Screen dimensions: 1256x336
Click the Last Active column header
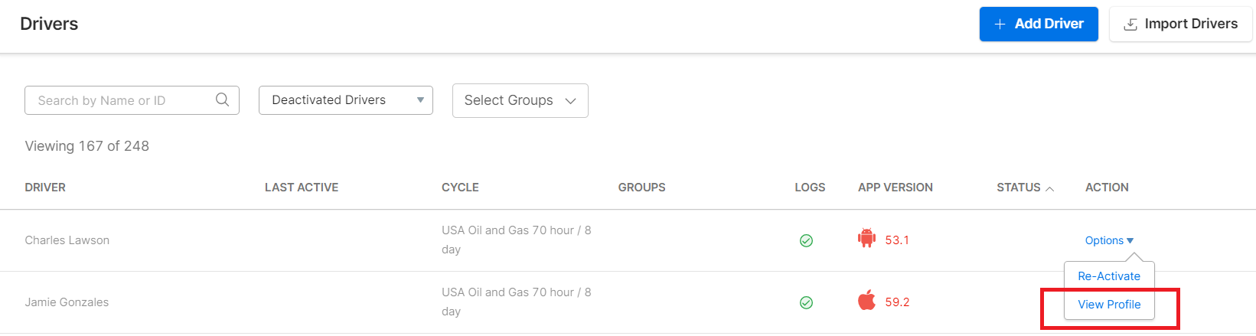point(302,188)
